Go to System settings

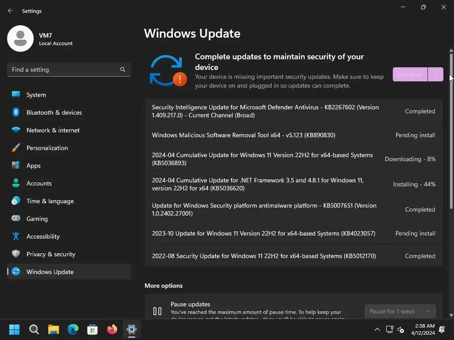click(36, 95)
